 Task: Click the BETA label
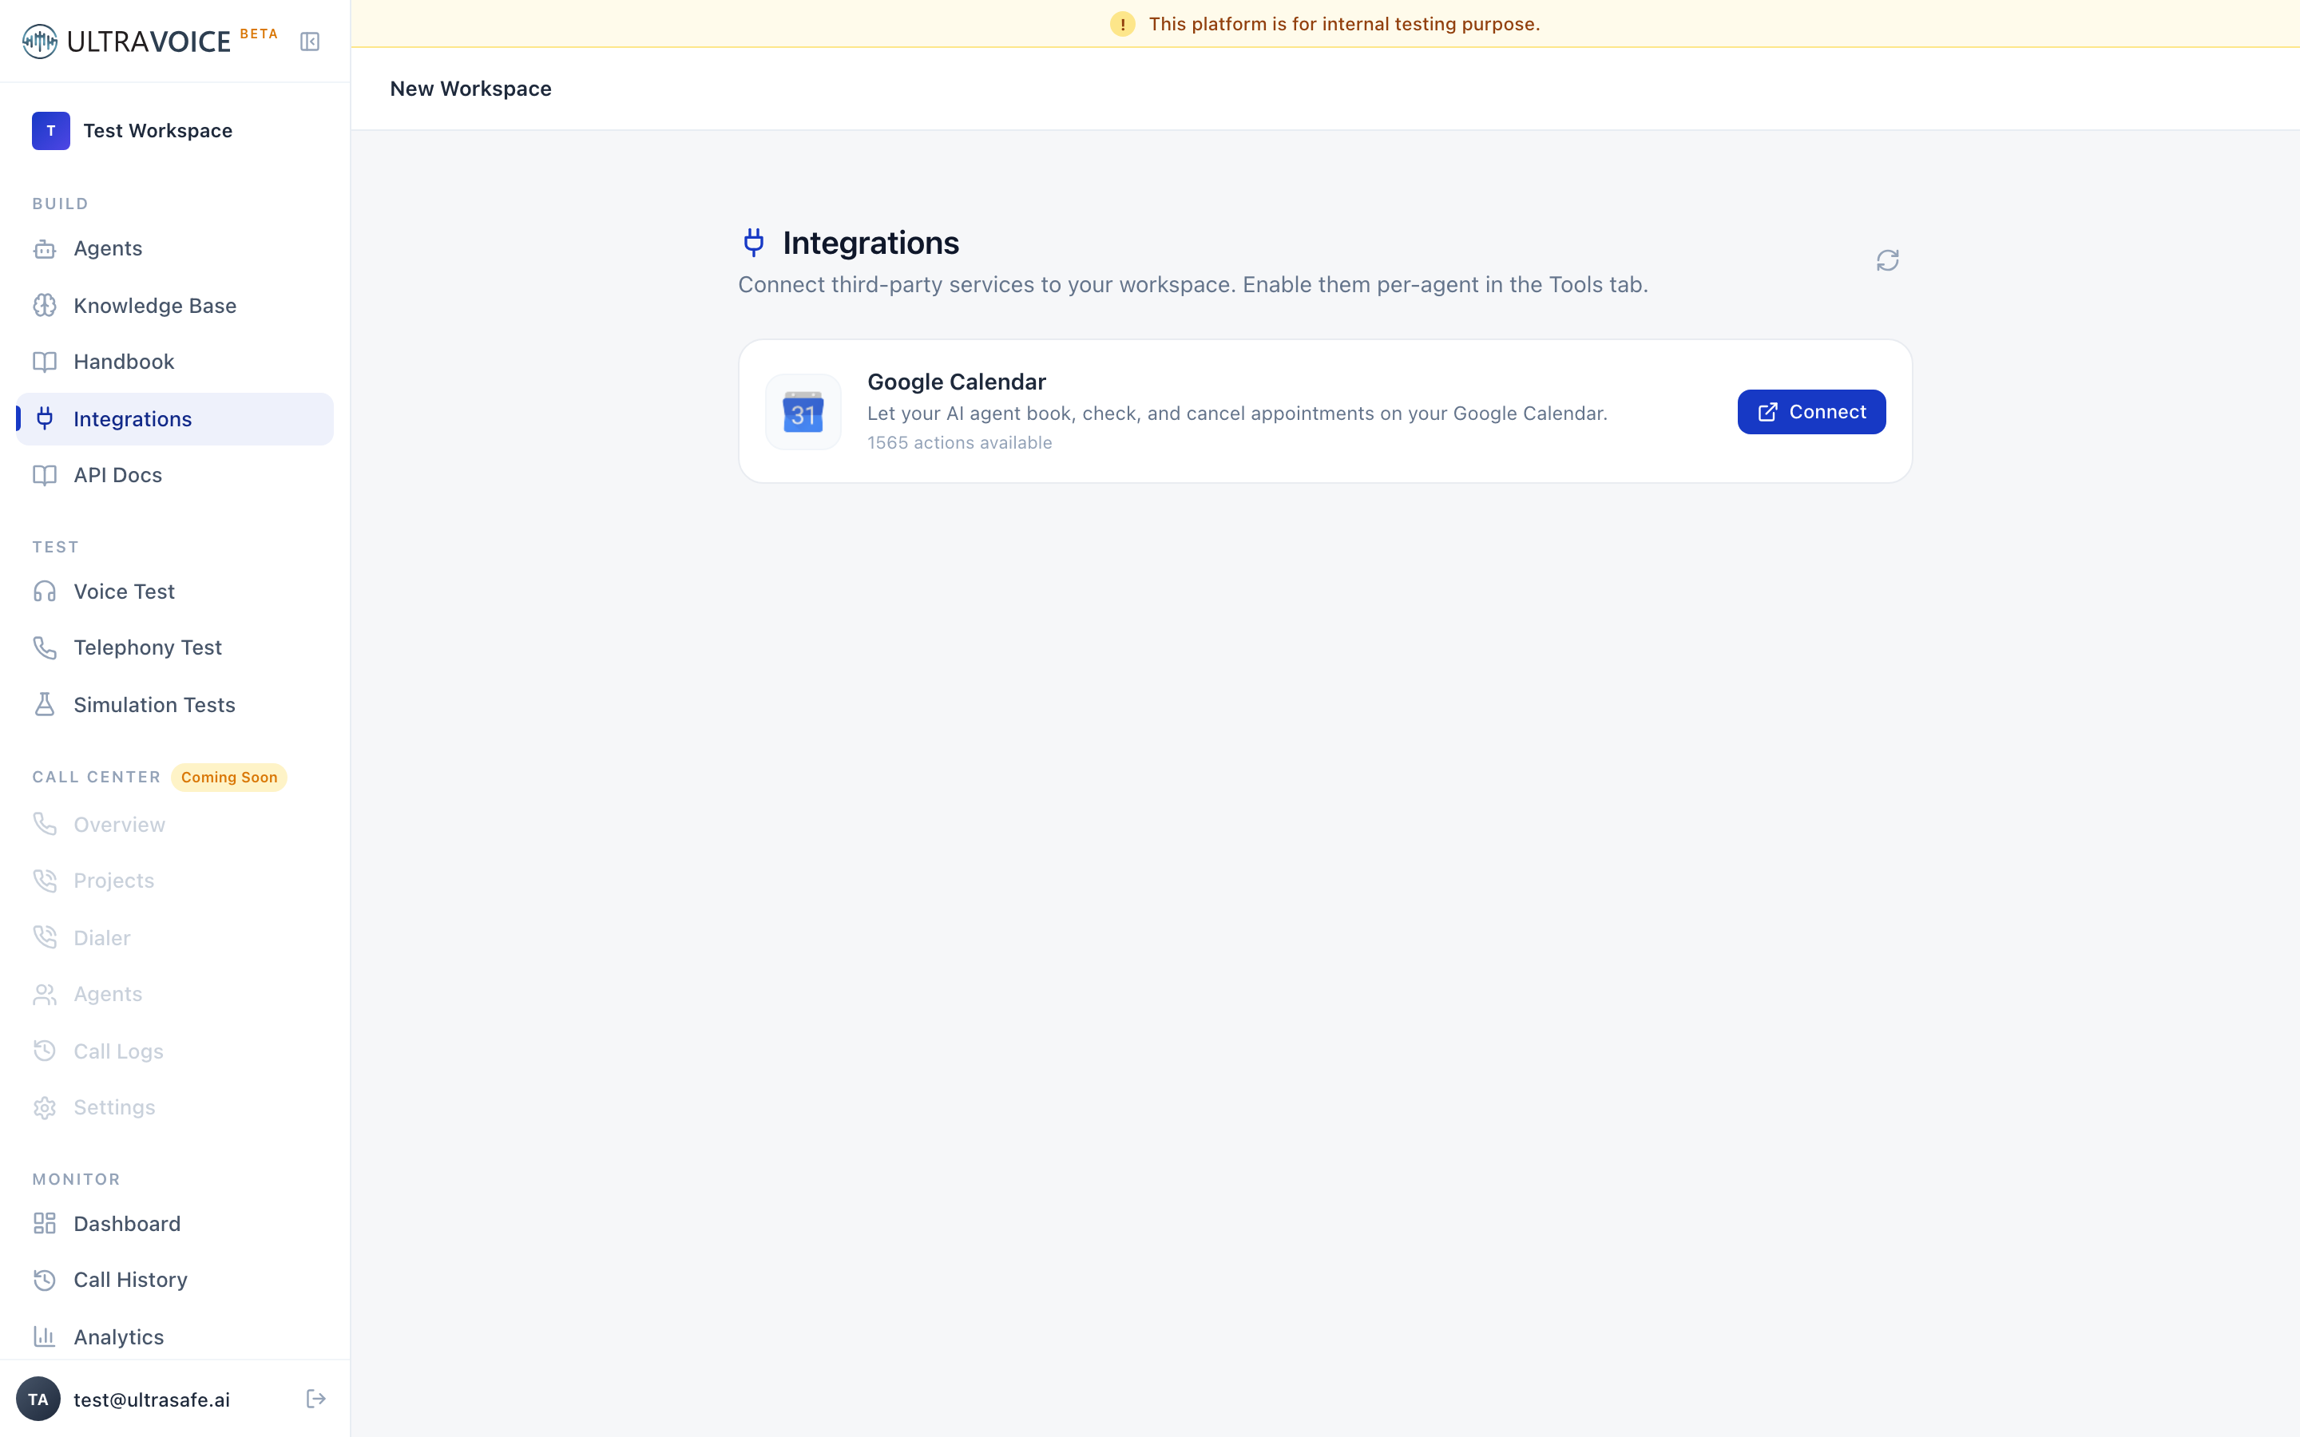(x=259, y=34)
